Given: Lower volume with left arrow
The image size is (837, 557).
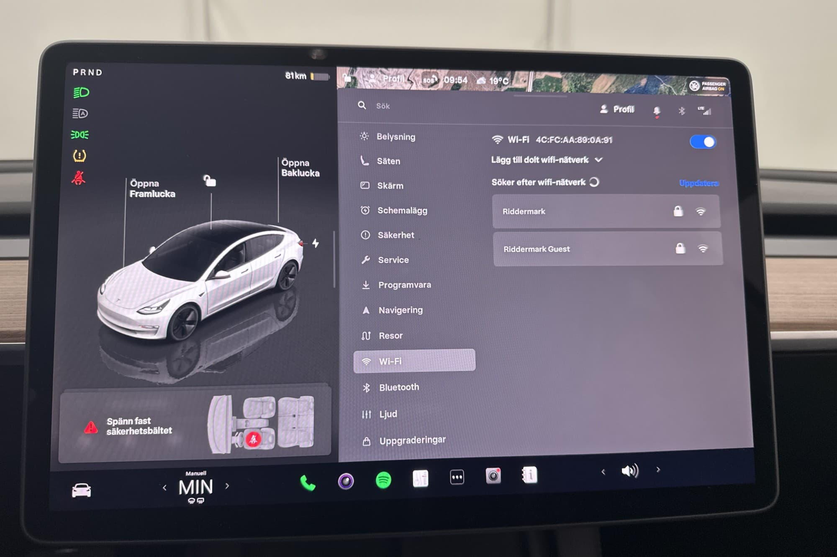Looking at the screenshot, I should pyautogui.click(x=603, y=472).
